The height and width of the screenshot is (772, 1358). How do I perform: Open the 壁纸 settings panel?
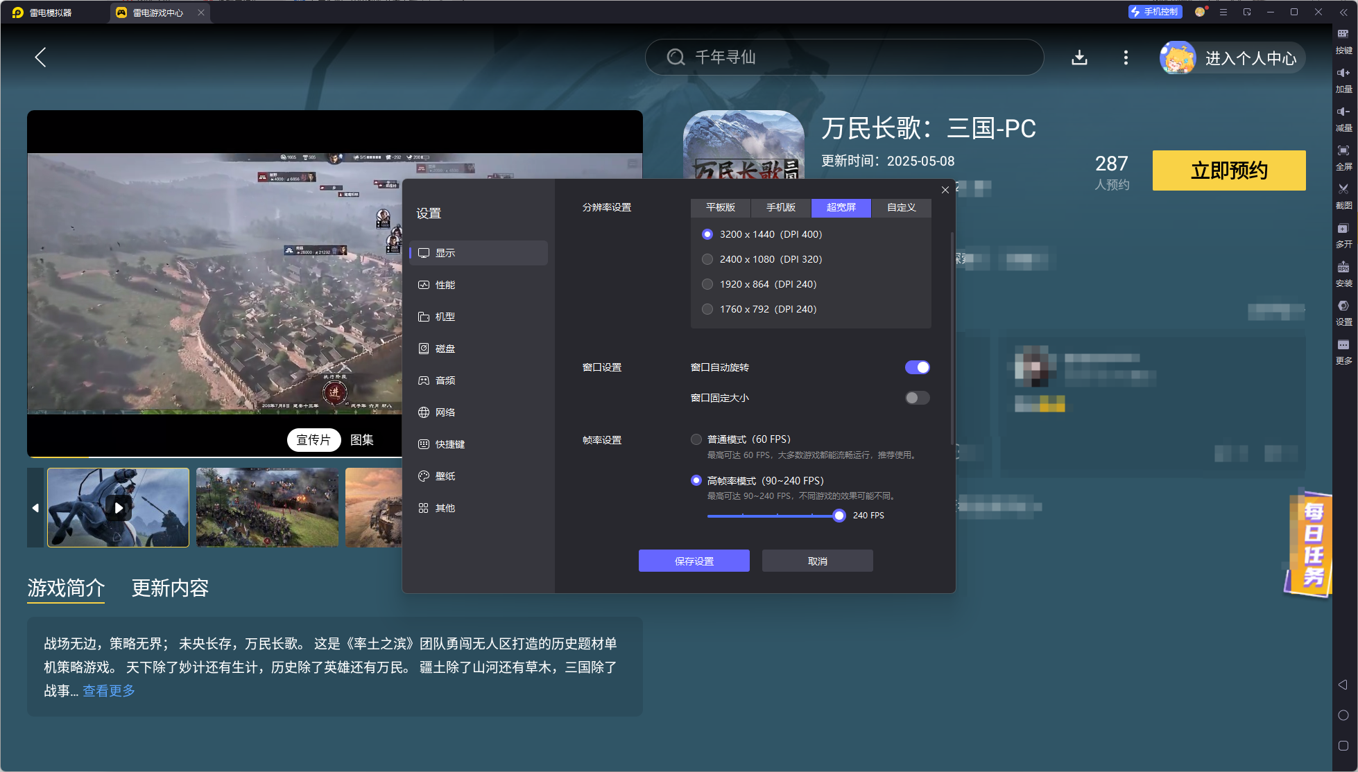445,476
